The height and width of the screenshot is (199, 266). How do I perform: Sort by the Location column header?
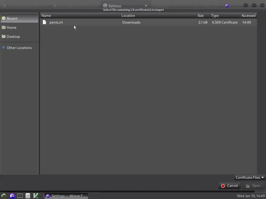pos(158,16)
